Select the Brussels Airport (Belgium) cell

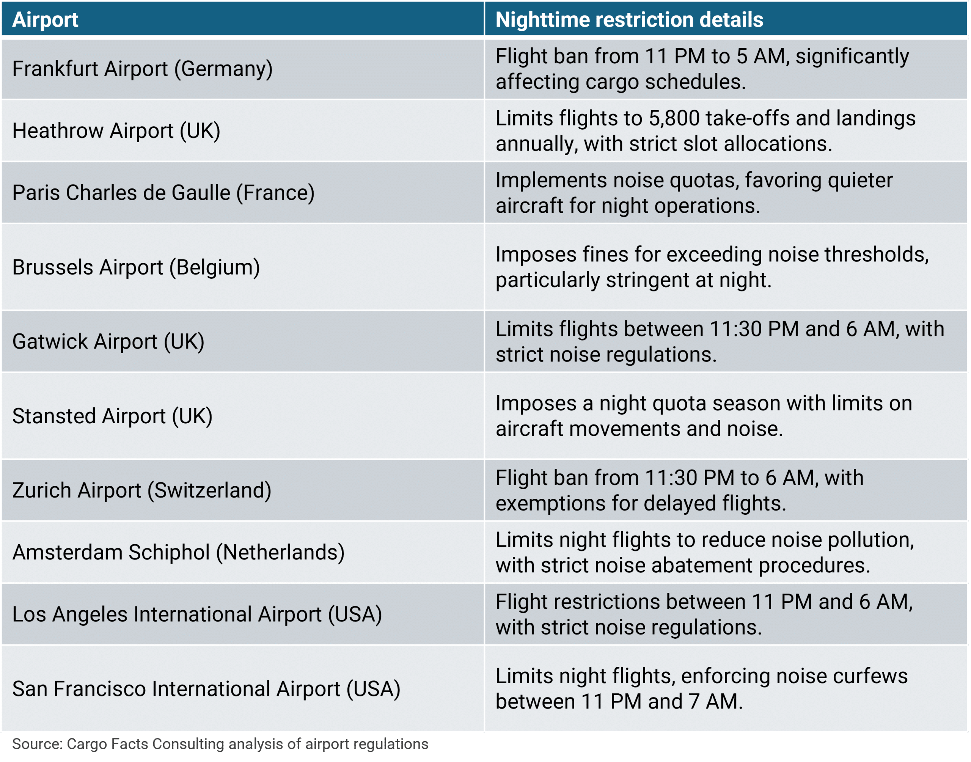[243, 267]
